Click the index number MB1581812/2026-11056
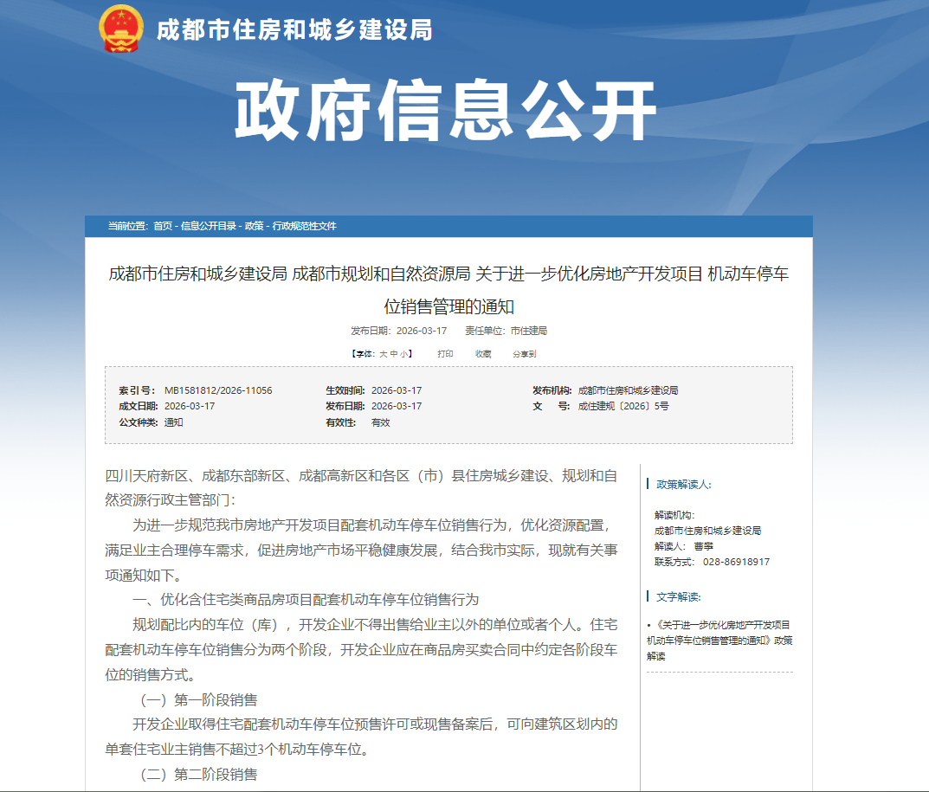This screenshot has height=792, width=929. 218,390
